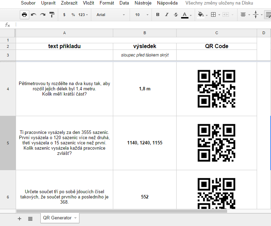Viewport: 271px width, 226px height.
Task: Click the QR code image in row 5
Action: pos(216,143)
